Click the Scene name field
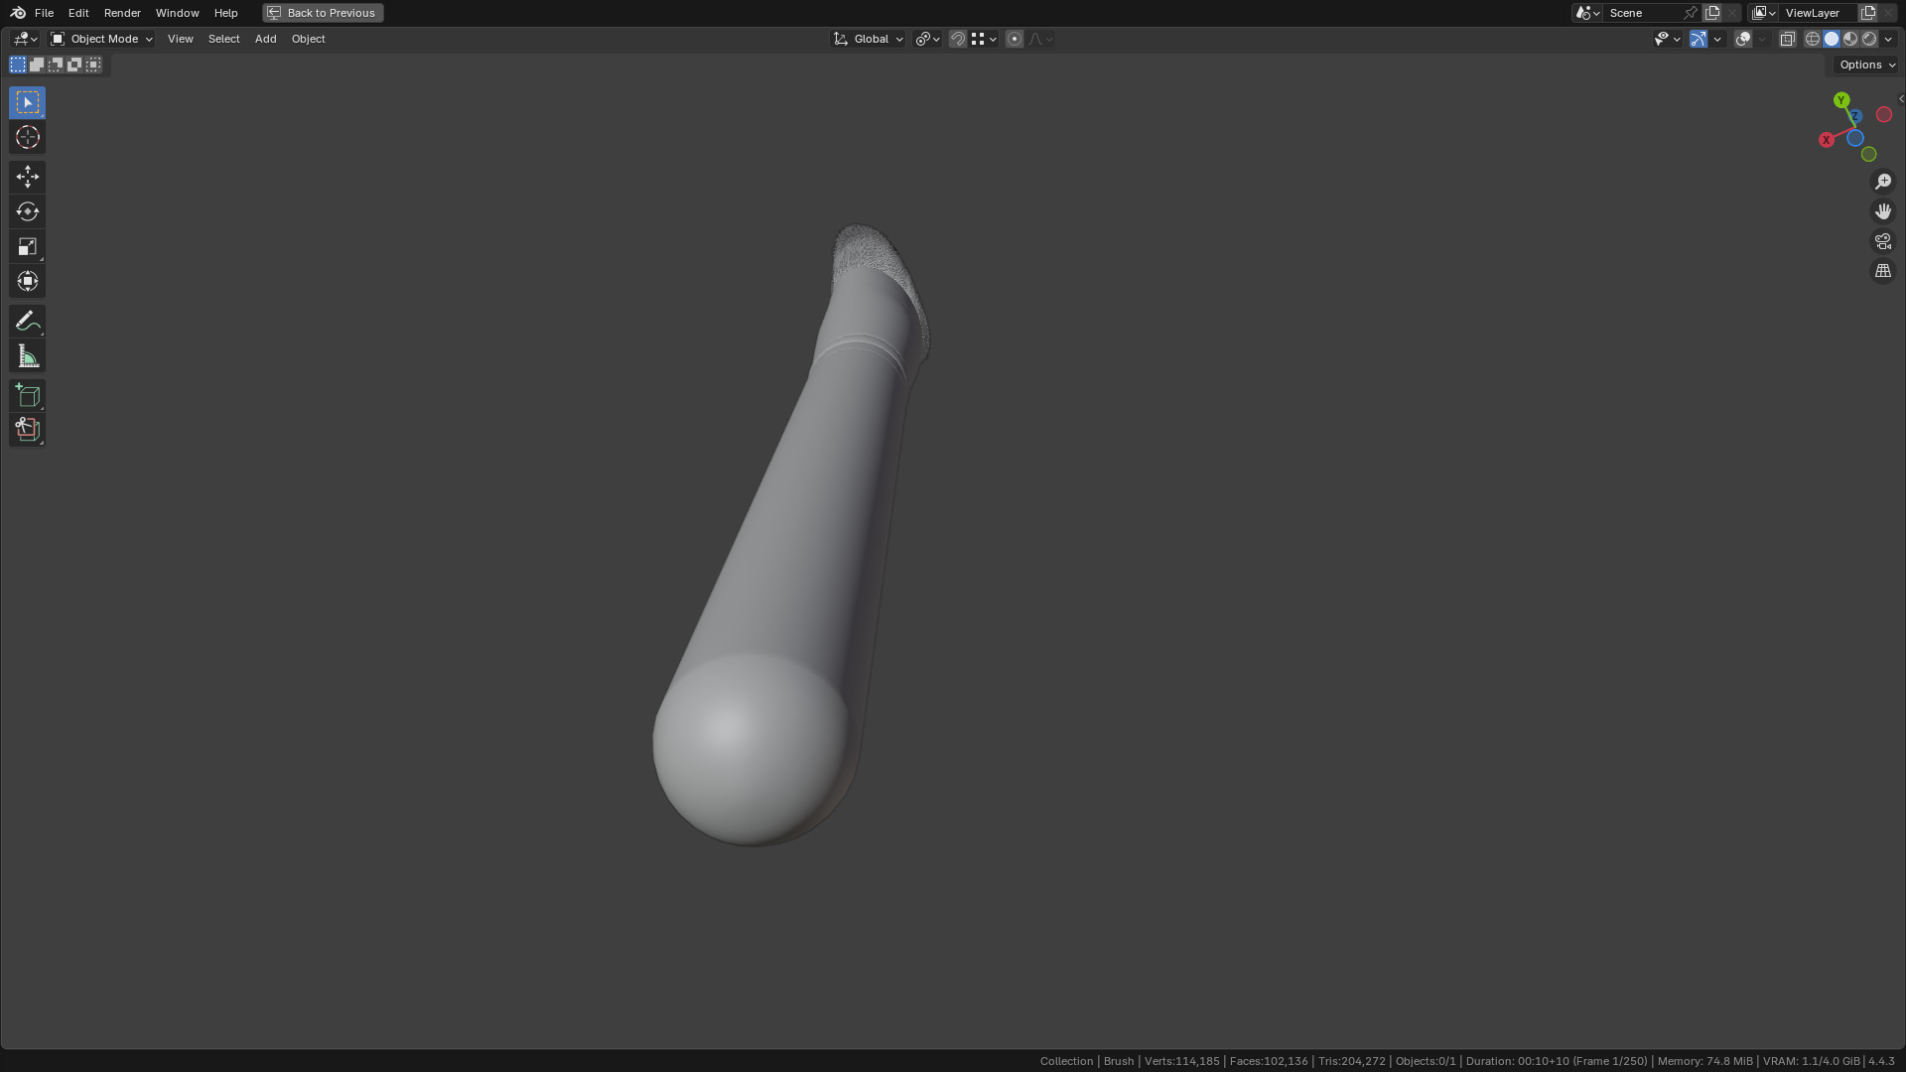 coord(1643,13)
